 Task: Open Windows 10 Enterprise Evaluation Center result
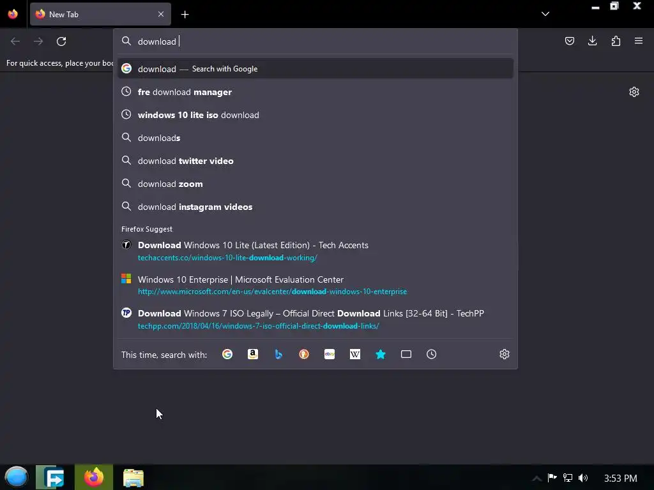tap(316, 285)
